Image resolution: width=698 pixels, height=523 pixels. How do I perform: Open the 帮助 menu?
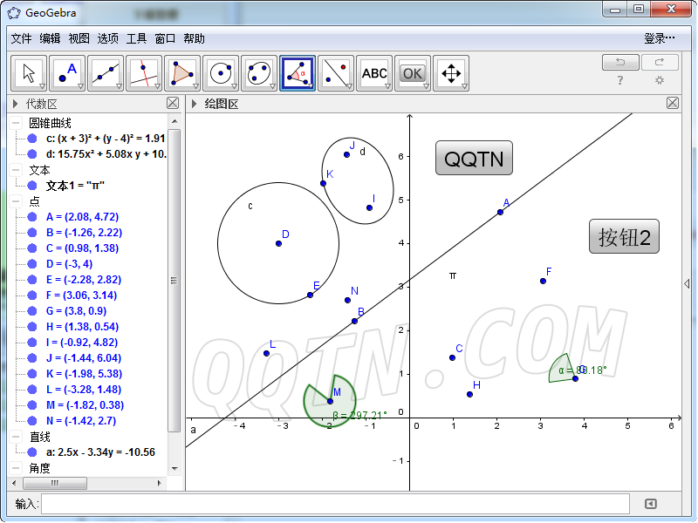tap(194, 38)
